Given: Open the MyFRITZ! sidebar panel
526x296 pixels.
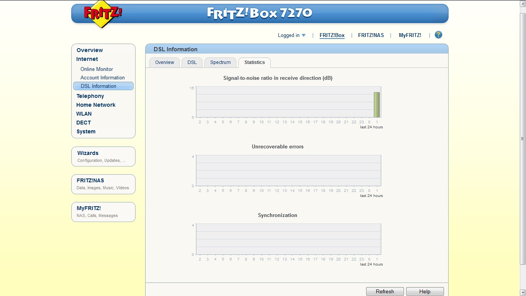Looking at the screenshot, I should (x=103, y=212).
